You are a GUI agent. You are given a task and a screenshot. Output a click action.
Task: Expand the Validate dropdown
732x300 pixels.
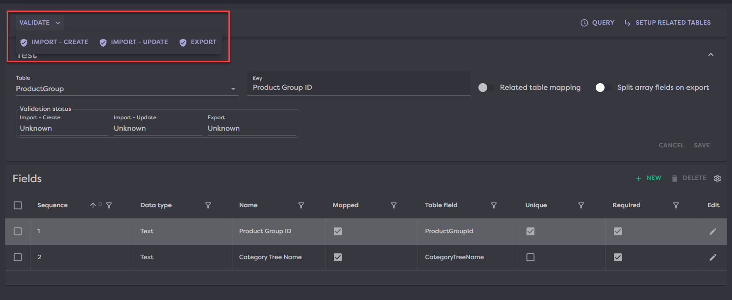(x=40, y=22)
